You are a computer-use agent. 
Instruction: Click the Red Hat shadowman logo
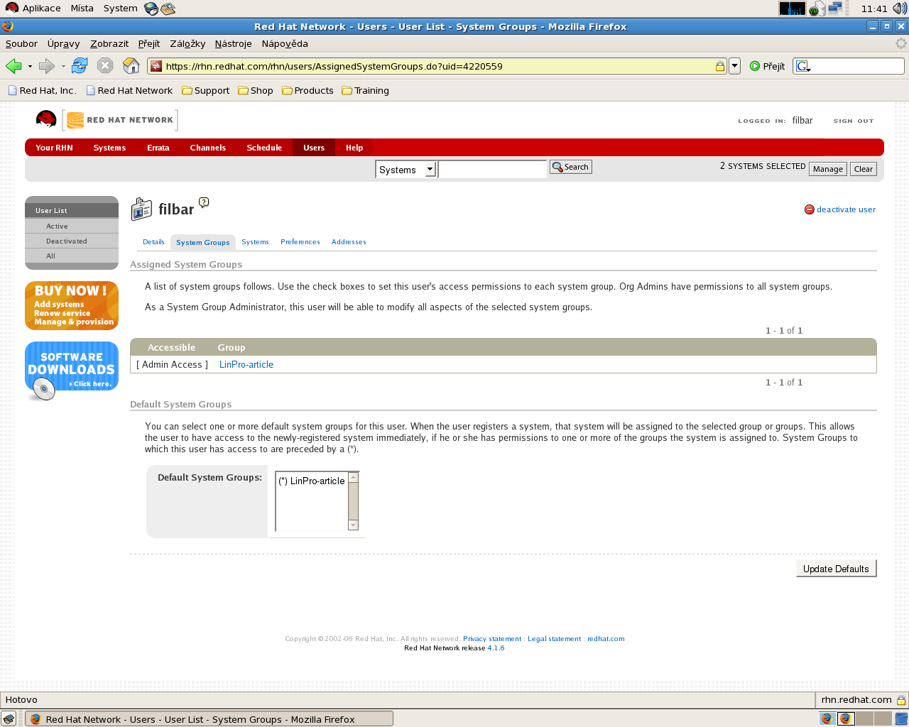[x=46, y=119]
